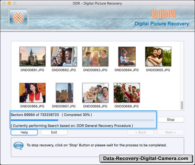This screenshot has height=165, width=195.
Task: Select thumbnail of GND00669.JPG Christmas group
Action: coord(127,93)
